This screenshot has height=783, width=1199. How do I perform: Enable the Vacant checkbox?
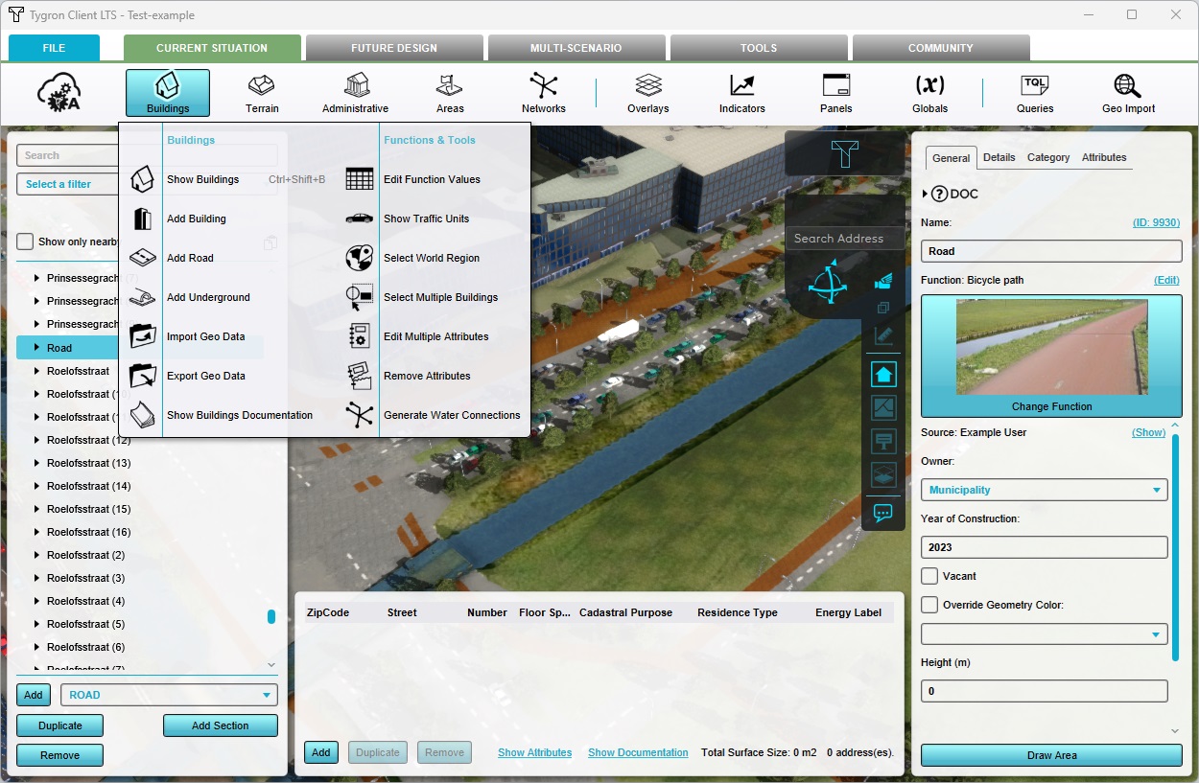tap(929, 576)
